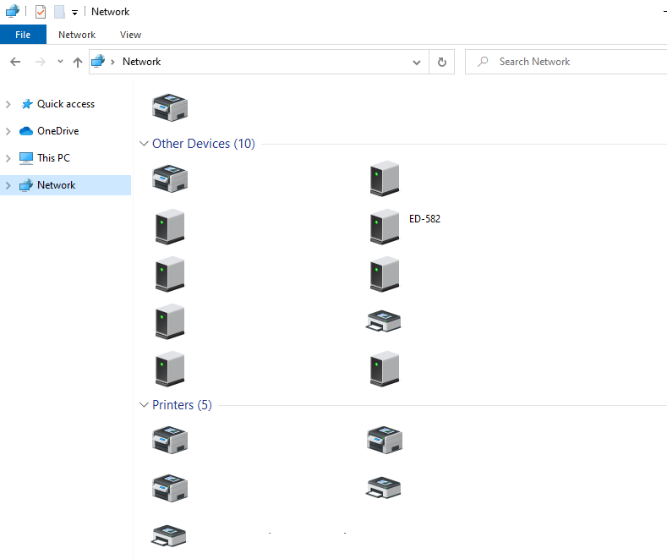Screen dimensions: 667x559
Task: Refresh the Network location
Action: click(x=441, y=62)
